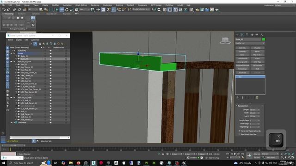Toggle visibility eye of Guide_02
Image resolution: width=296 pixels, height=166 pixels.
[17, 59]
